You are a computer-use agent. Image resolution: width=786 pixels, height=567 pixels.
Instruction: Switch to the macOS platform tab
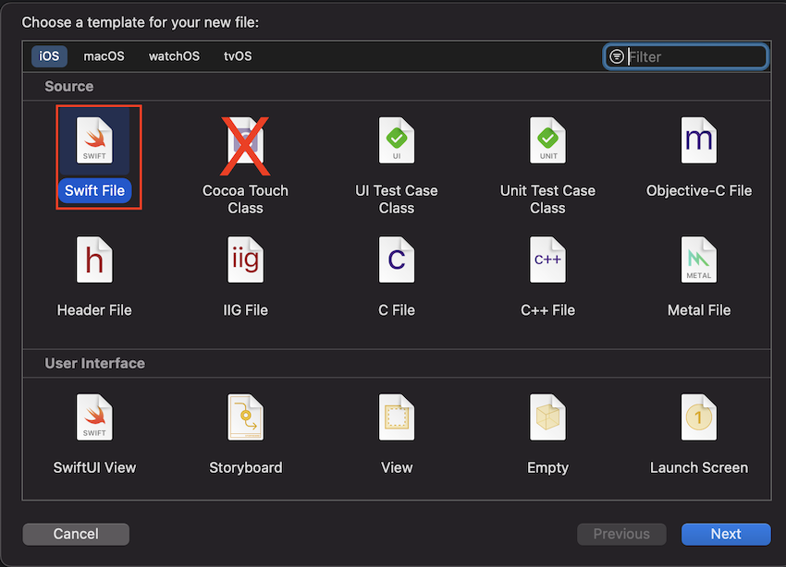[104, 56]
